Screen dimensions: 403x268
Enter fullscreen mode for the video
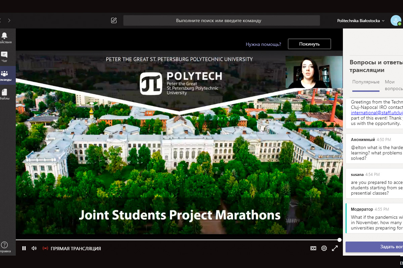pos(335,248)
